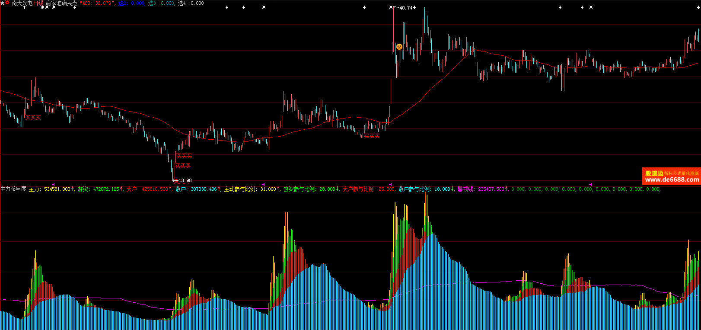
Task: Open the www.de6688.com watermark link
Action: click(672, 179)
